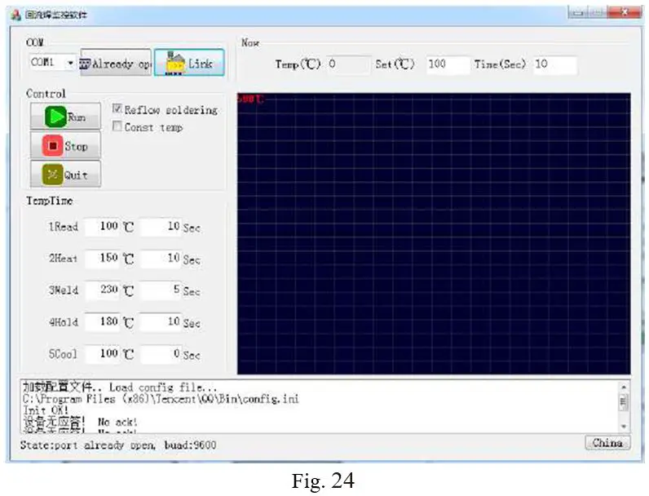Select the 2Heat time seconds field
The height and width of the screenshot is (496, 649).
pyautogui.click(x=160, y=259)
